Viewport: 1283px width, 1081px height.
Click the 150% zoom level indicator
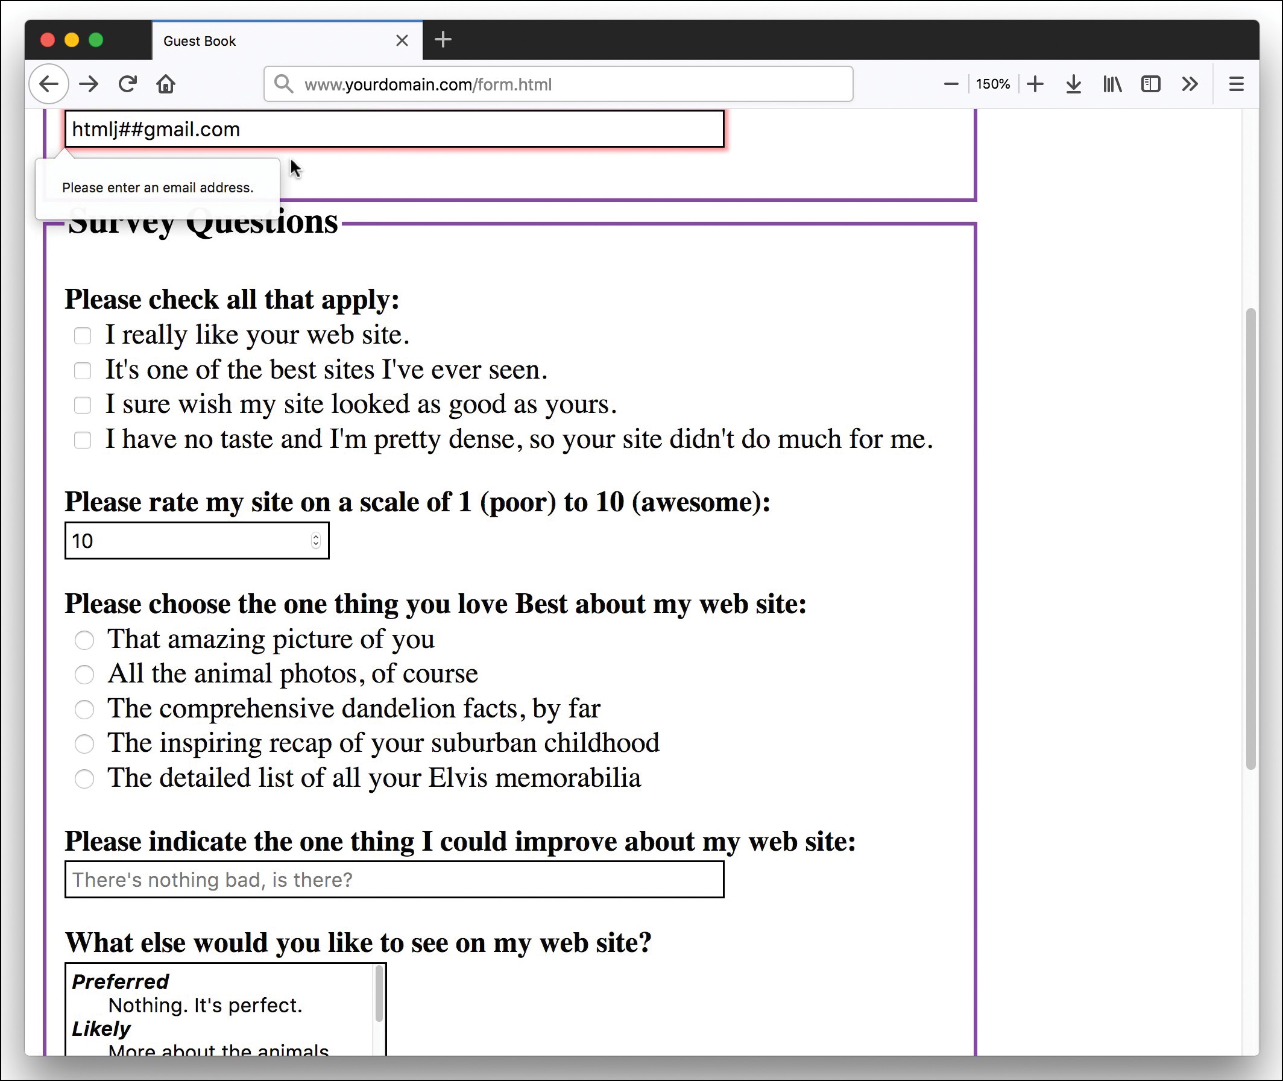[992, 84]
